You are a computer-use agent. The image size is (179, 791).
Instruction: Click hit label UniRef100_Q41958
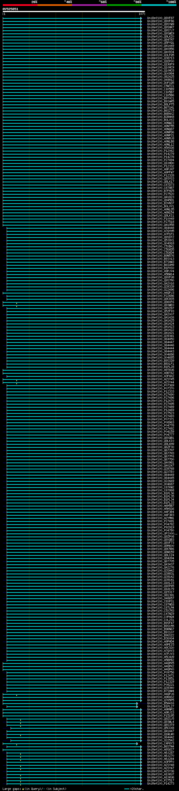[x=161, y=225]
